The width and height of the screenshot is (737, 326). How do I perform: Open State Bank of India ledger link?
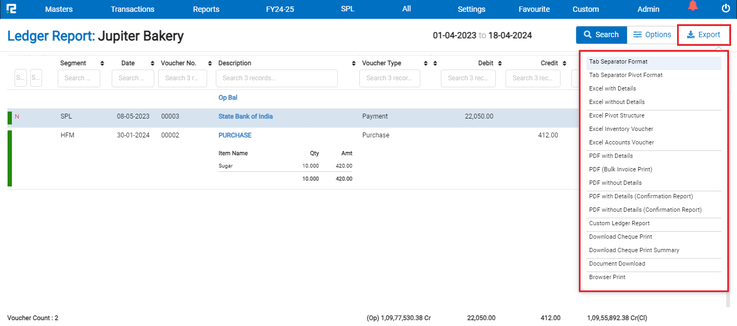point(245,116)
